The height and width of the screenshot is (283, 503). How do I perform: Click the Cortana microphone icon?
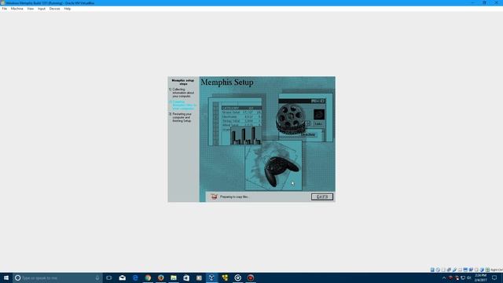[x=97, y=277]
